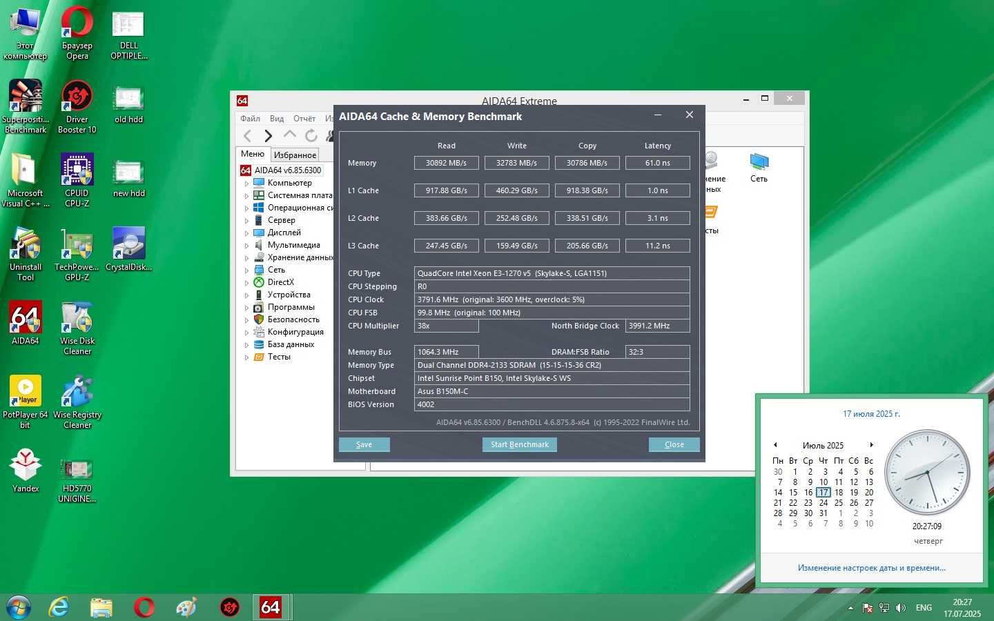Switch to the 'Избранное' tab
This screenshot has height=621, width=994.
point(295,155)
